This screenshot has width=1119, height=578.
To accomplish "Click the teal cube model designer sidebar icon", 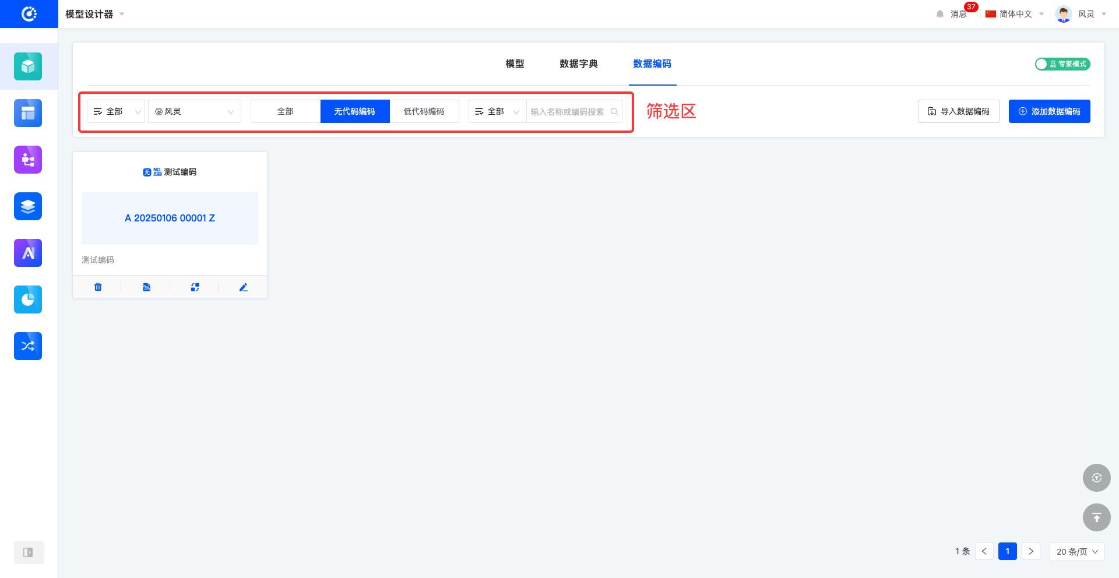I will click(x=28, y=66).
